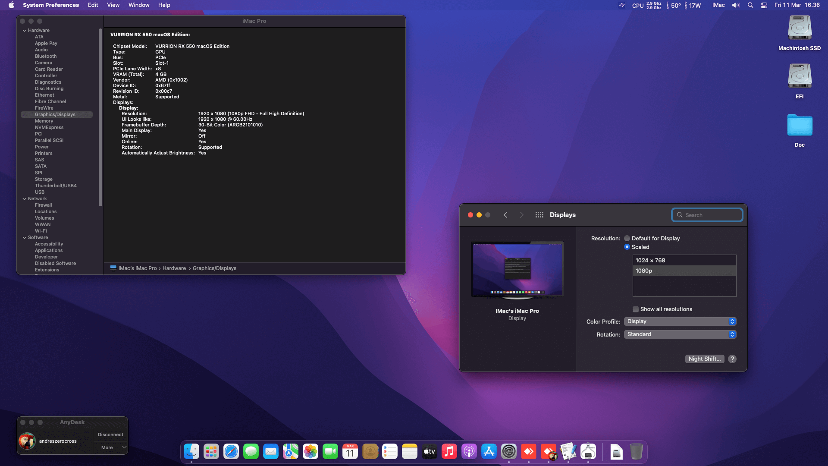Select Memory in hardware sidebar
Image resolution: width=828 pixels, height=466 pixels.
[x=44, y=121]
